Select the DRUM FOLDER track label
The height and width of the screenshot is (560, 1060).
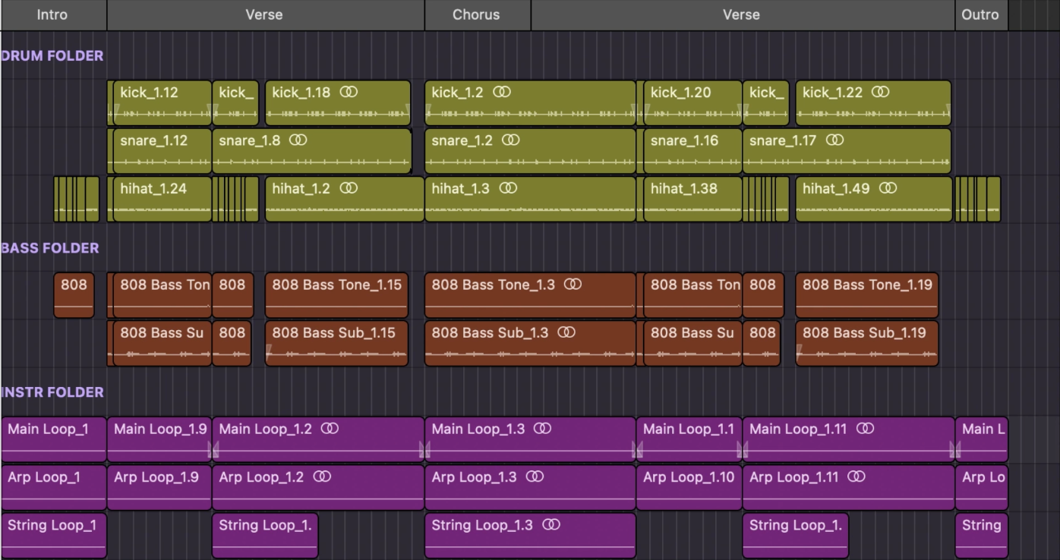coord(52,56)
